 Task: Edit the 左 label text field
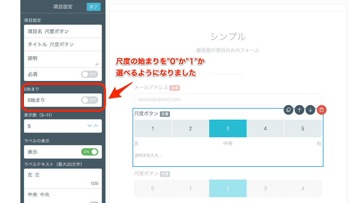coord(63,175)
